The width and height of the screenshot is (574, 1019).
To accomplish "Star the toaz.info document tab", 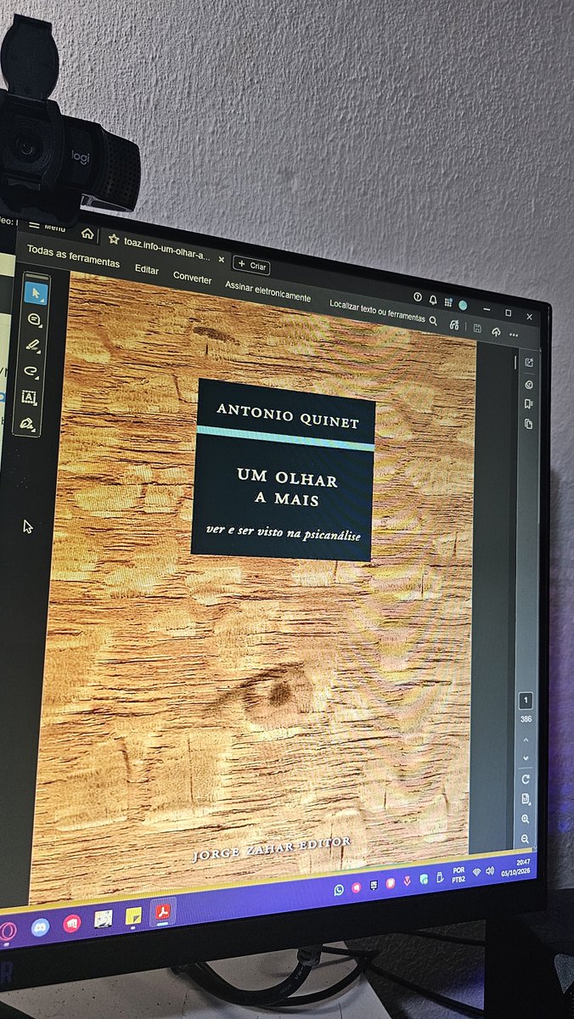I will point(114,239).
